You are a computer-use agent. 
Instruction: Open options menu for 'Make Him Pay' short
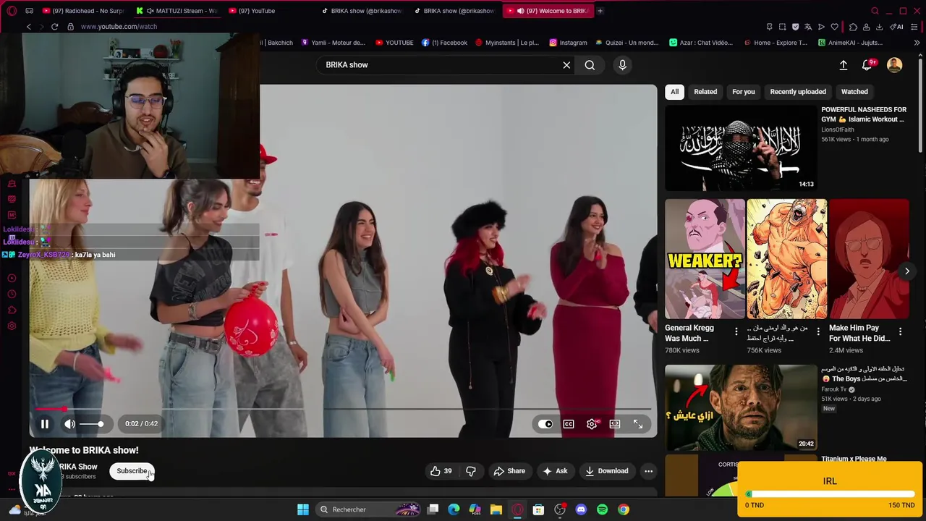900,332
